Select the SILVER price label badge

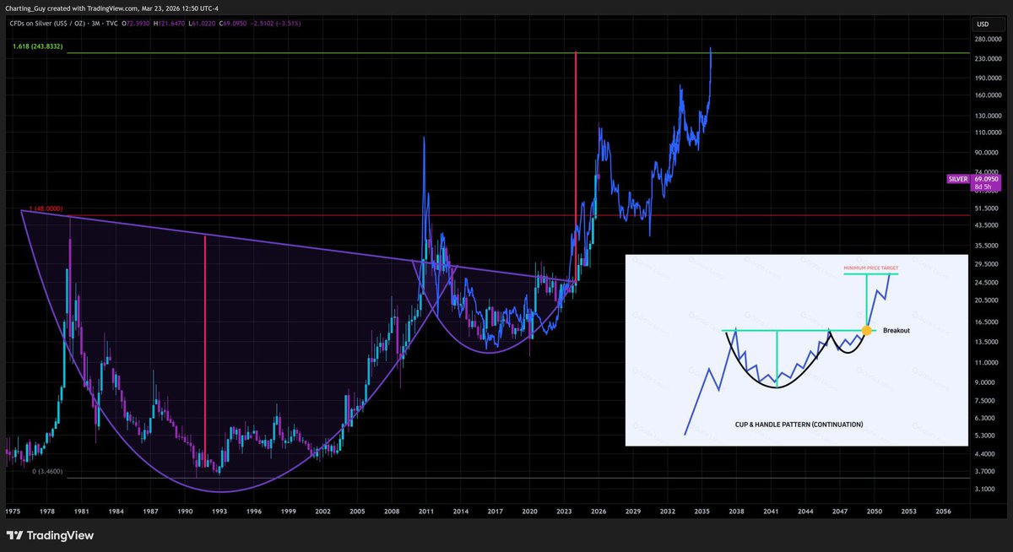[x=957, y=179]
